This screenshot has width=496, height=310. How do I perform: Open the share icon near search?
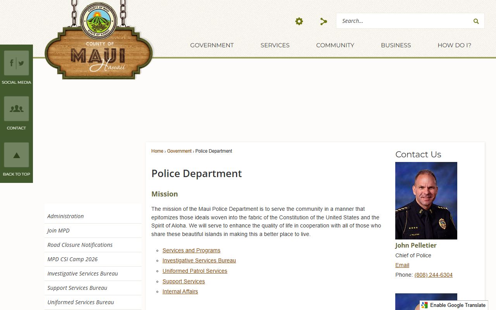point(324,21)
